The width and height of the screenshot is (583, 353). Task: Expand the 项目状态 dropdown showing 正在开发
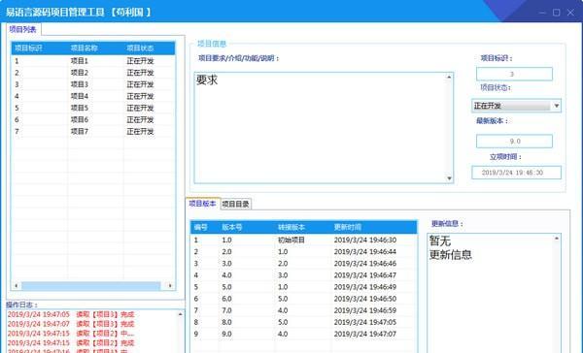[516, 106]
